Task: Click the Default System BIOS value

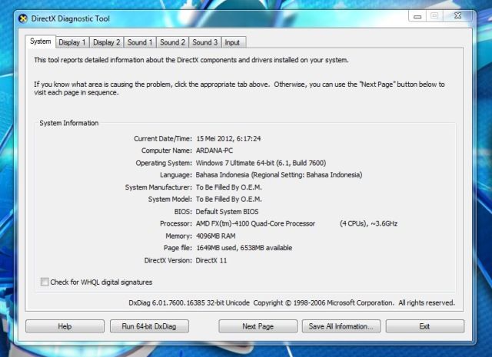Action: [x=228, y=212]
